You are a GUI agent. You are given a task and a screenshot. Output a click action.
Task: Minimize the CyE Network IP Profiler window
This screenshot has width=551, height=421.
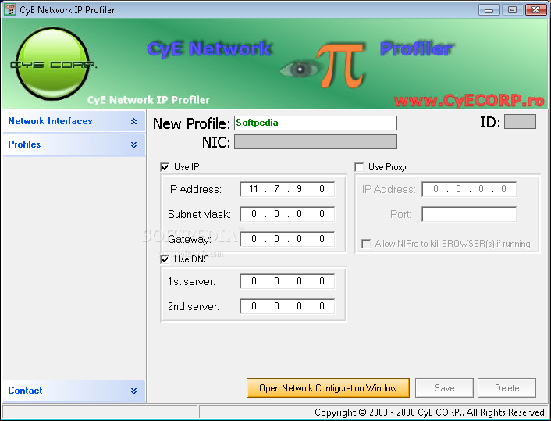tap(489, 10)
